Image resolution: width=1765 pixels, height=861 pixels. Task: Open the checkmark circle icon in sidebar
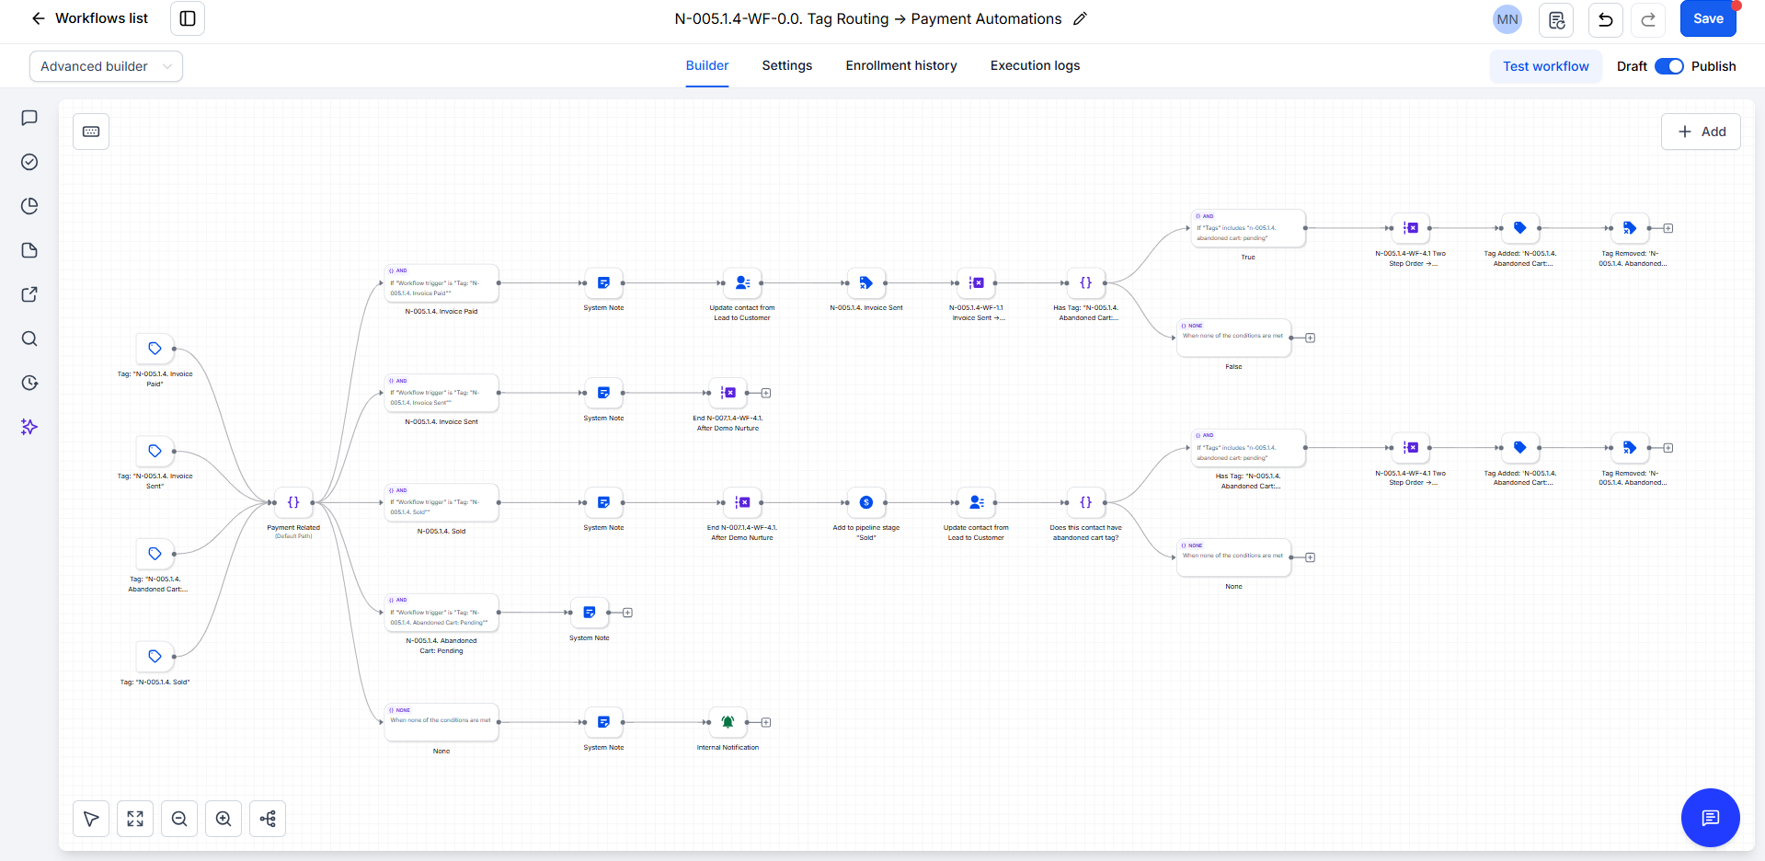tap(29, 162)
